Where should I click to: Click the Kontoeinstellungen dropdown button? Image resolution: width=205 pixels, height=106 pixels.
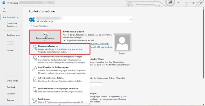tap(45, 36)
